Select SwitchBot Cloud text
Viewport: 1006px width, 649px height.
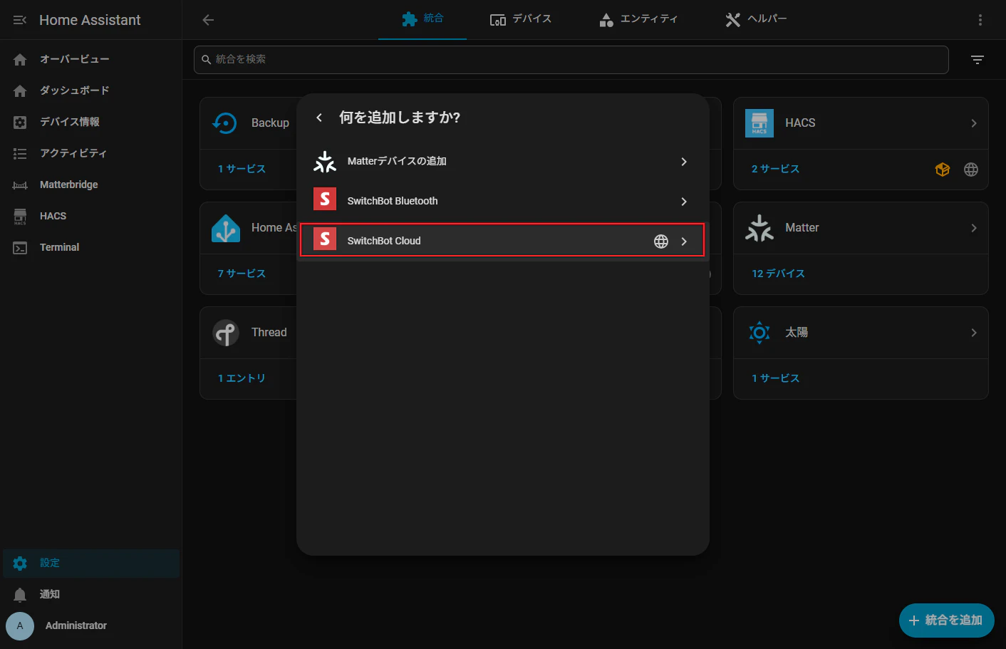[384, 241]
